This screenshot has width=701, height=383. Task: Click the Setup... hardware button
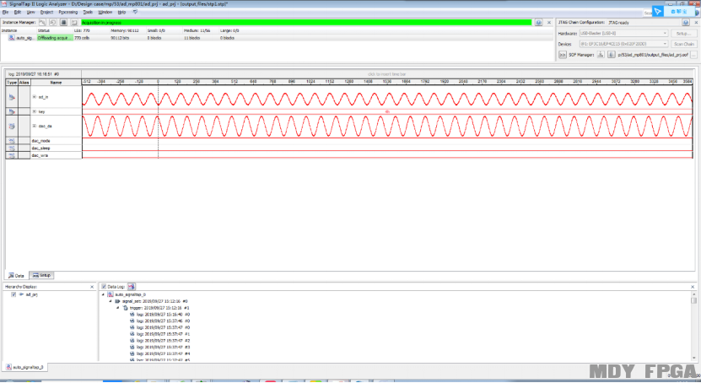click(683, 33)
